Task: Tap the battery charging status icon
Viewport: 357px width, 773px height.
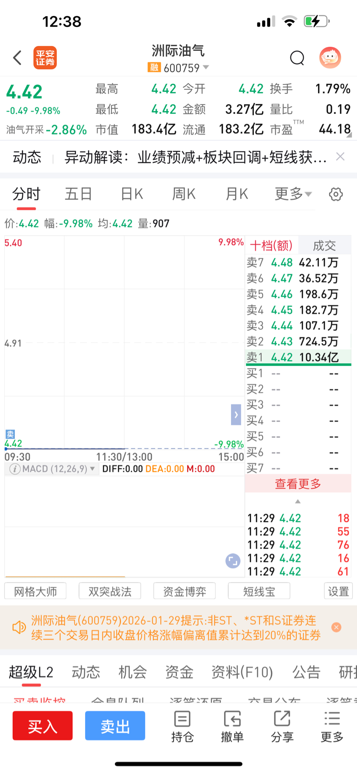Action: 317,21
